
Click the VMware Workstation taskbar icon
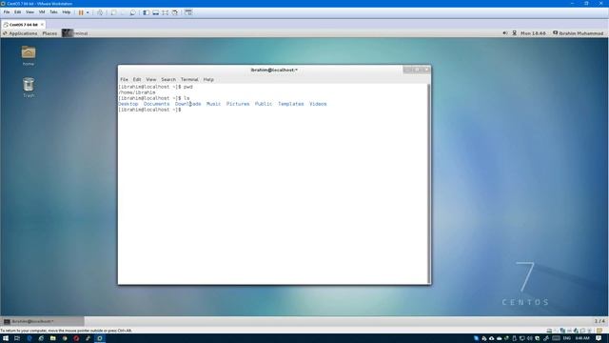(x=99, y=338)
